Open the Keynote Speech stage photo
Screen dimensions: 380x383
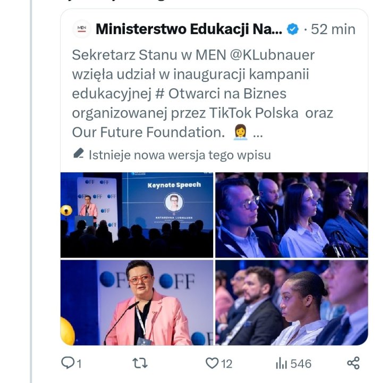coord(137,215)
